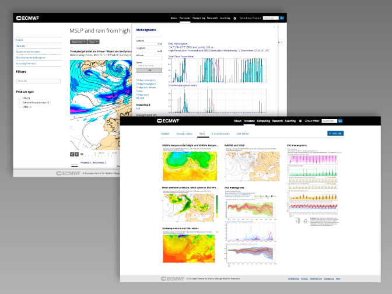Image resolution: width=392 pixels, height=294 pixels.
Task: Click previous step arrow under the rain map
Action: tap(72, 154)
